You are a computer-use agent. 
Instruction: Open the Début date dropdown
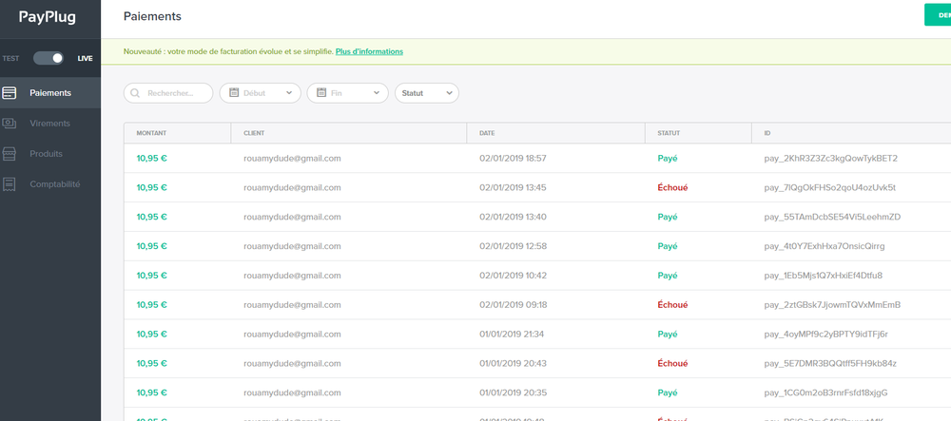[x=261, y=93]
